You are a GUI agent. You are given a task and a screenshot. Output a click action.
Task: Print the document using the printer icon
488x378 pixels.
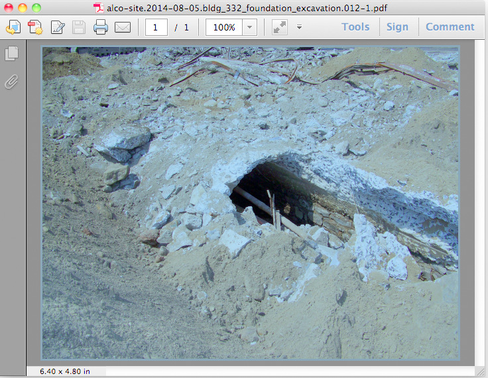pyautogui.click(x=101, y=27)
